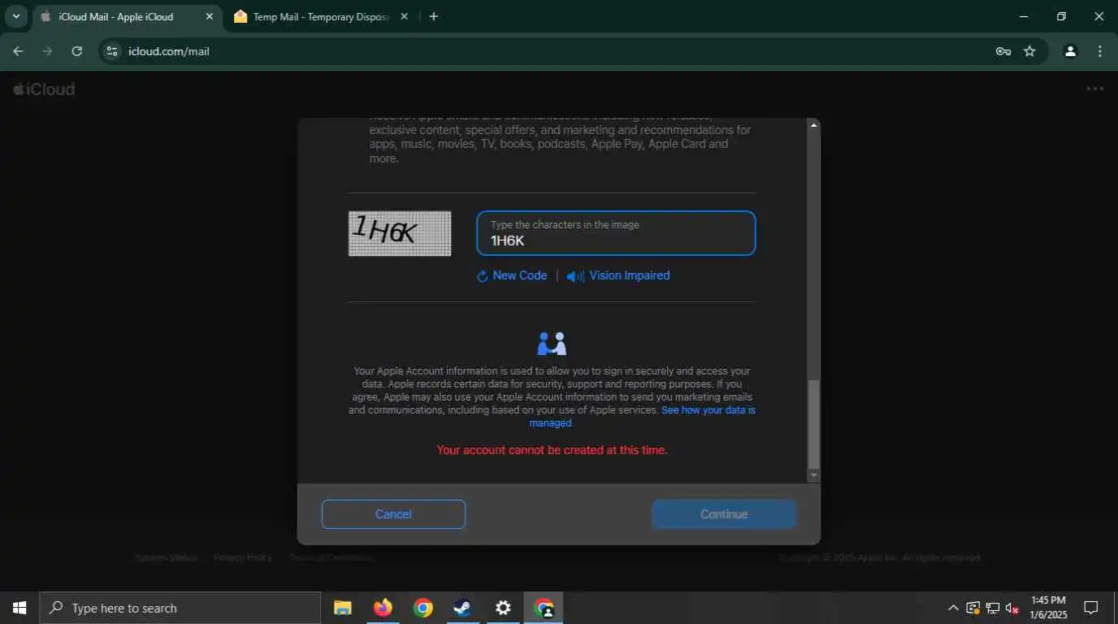Open the Chrome three-dot menu
Image resolution: width=1118 pixels, height=624 pixels.
[1100, 51]
